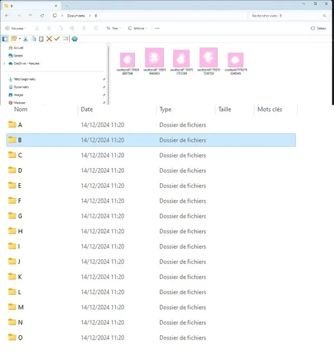The width and height of the screenshot is (334, 353).
Task: Click the blue scissors Cut icon
Action: 26,39
